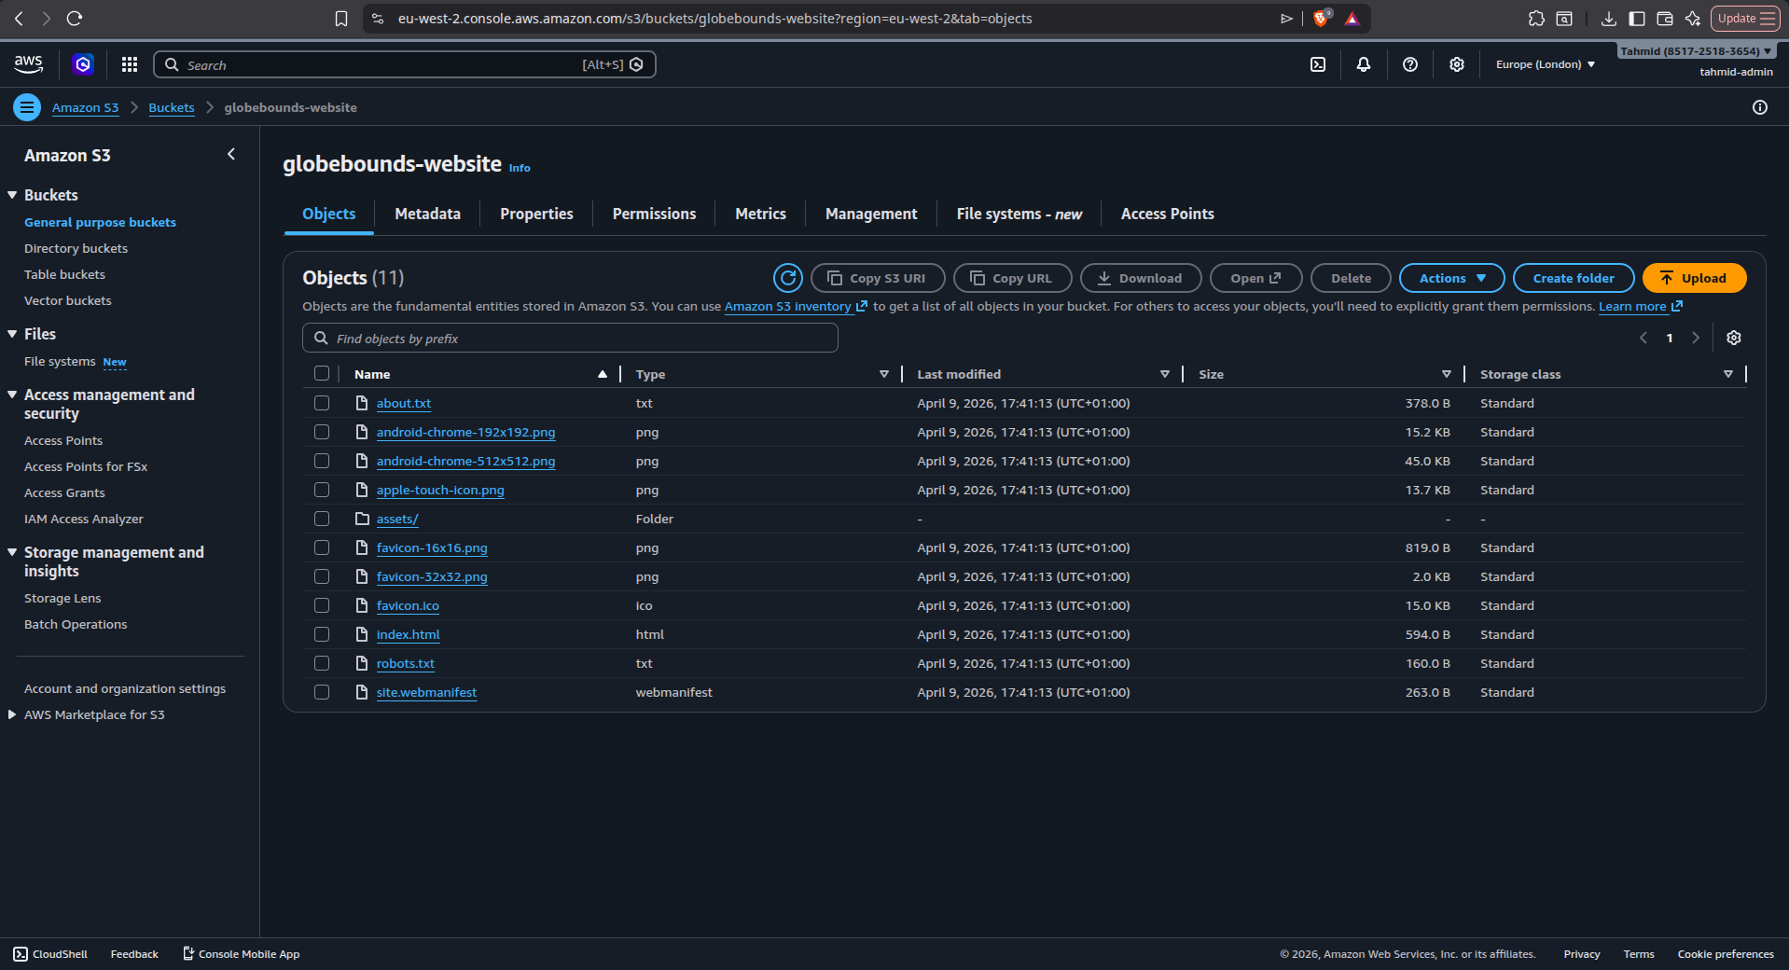Click the AWS logo home icon
1789x970 pixels.
coord(28,64)
